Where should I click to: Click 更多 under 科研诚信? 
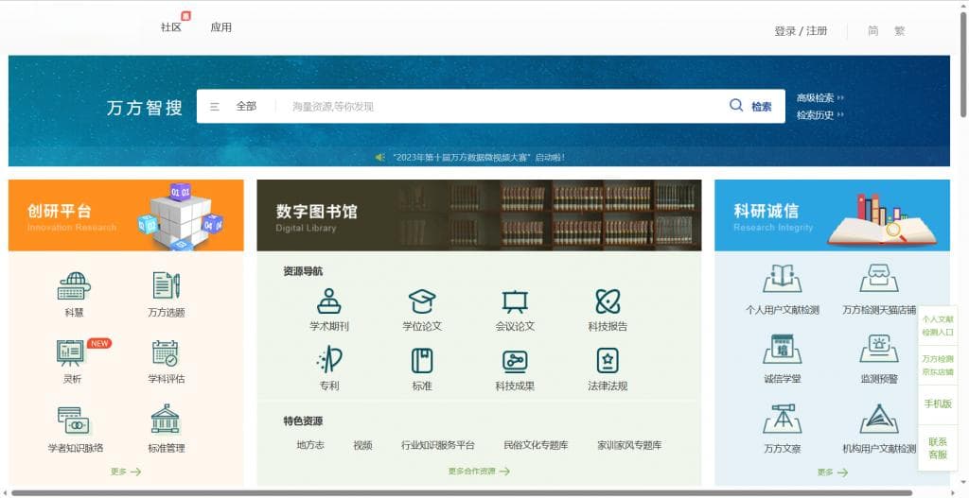point(833,472)
